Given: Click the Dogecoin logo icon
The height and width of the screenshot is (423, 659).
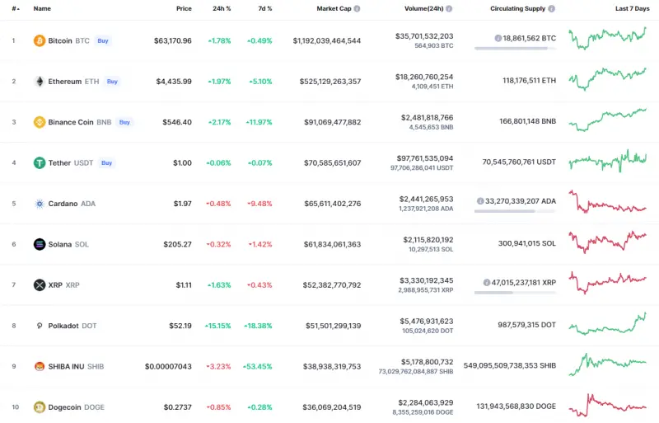Looking at the screenshot, I should coord(40,407).
